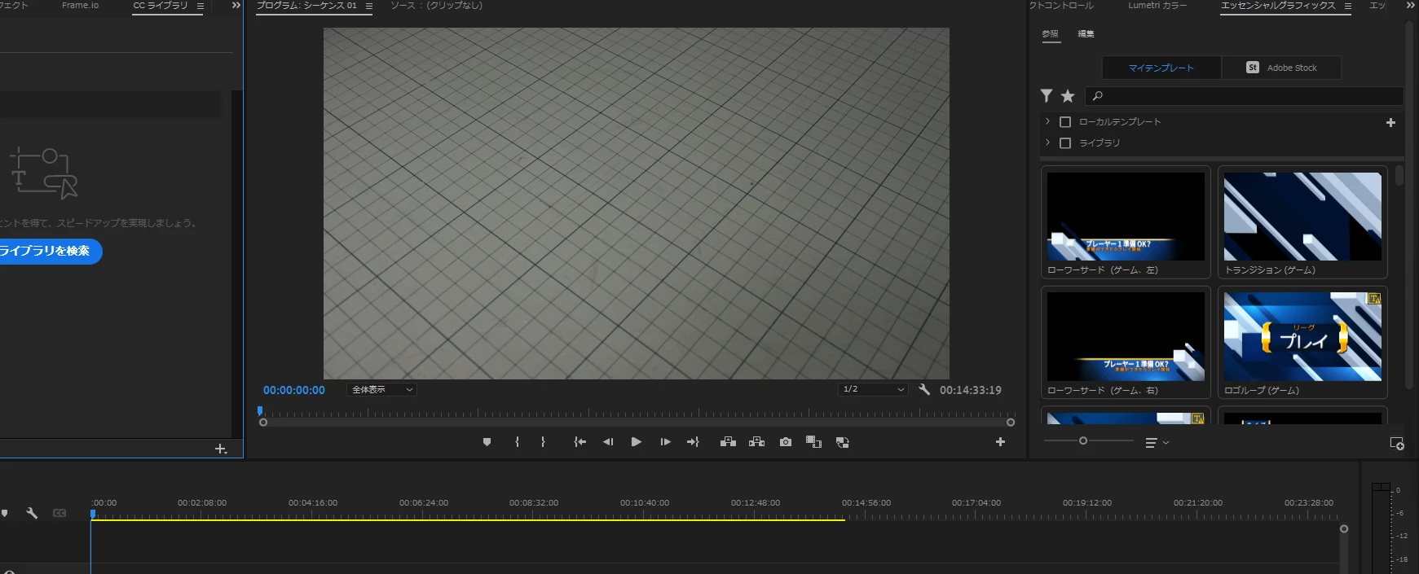Screen dimensions: 1419x574
Task: Click the マイテンプレート button
Action: pos(1161,68)
